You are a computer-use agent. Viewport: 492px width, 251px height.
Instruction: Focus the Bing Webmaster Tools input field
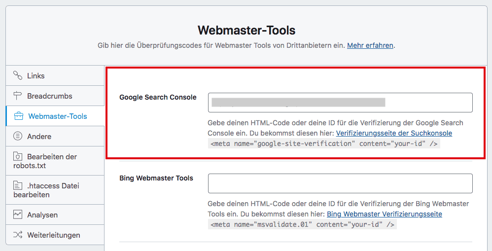(340, 183)
